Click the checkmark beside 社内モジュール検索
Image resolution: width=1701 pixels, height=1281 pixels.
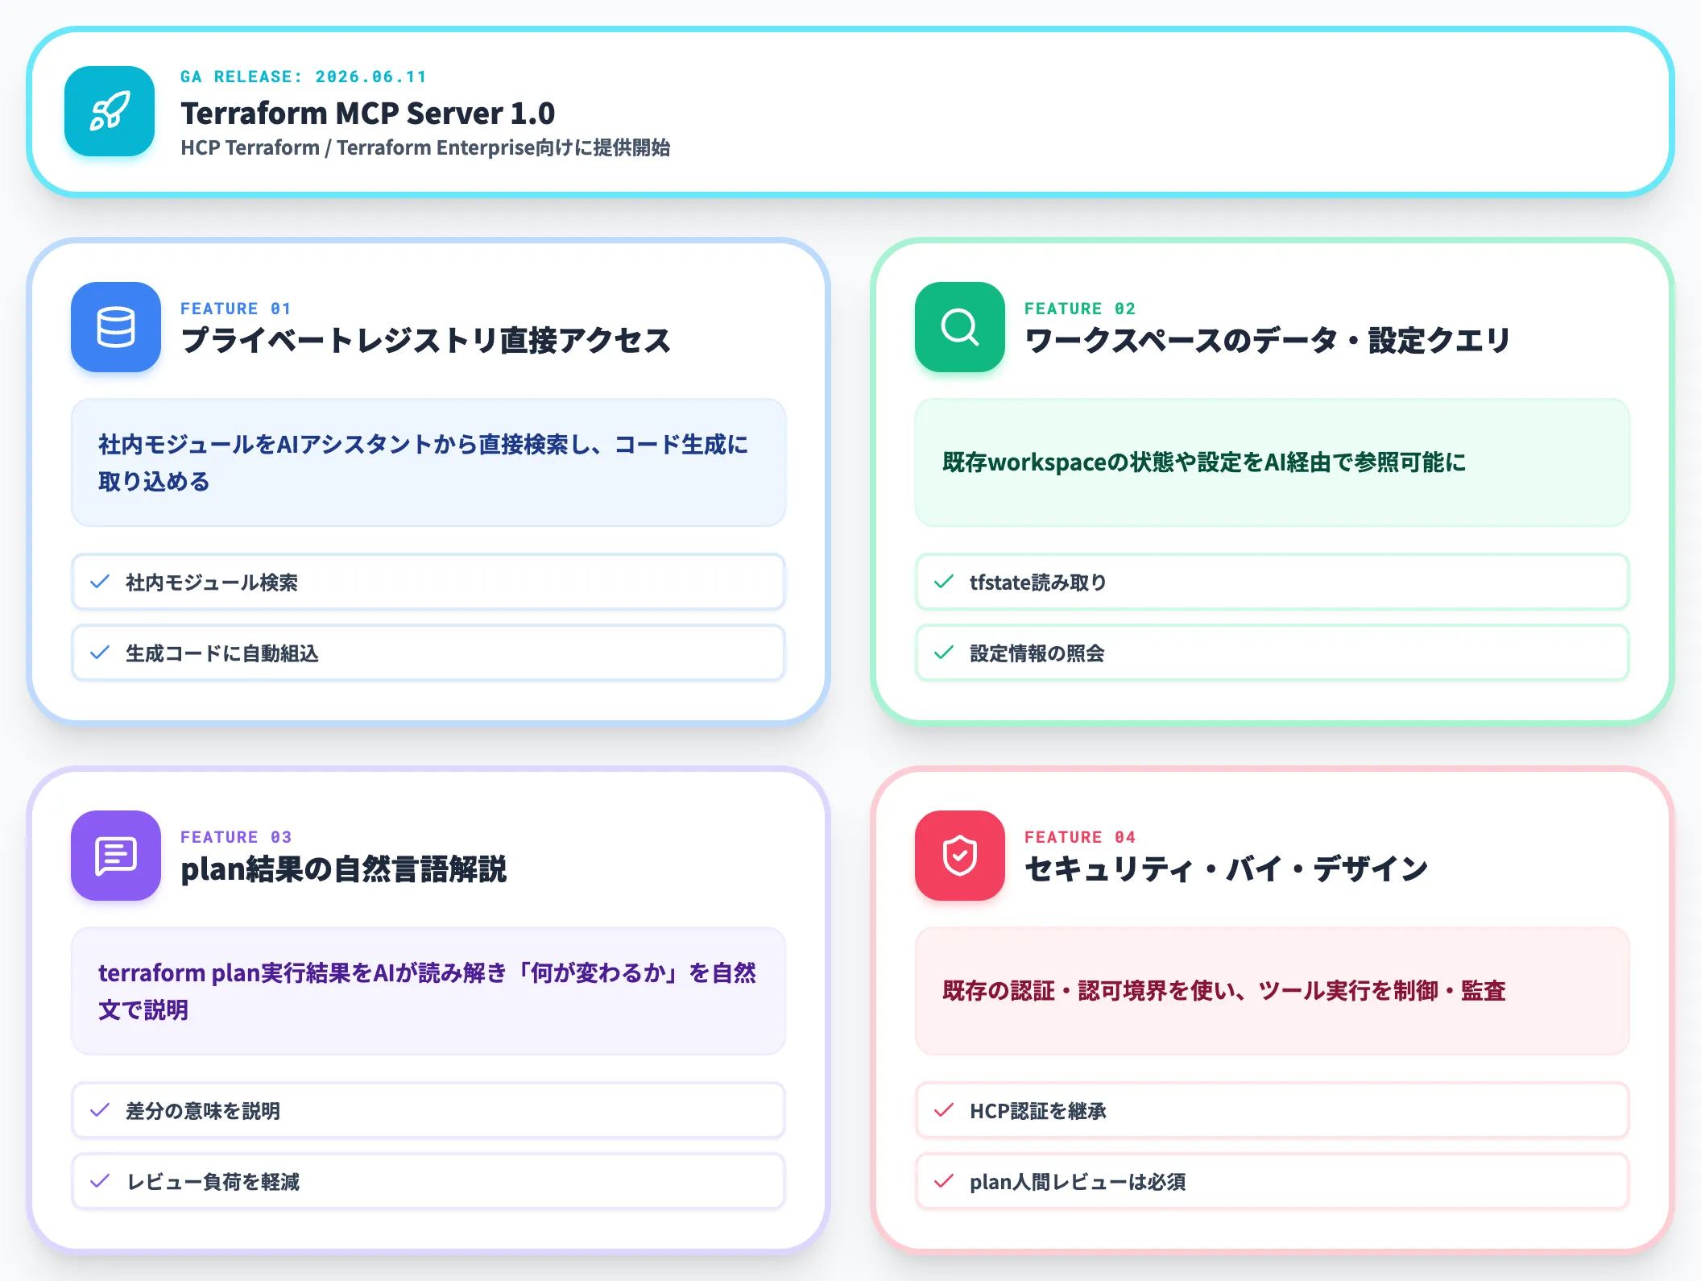tap(100, 582)
